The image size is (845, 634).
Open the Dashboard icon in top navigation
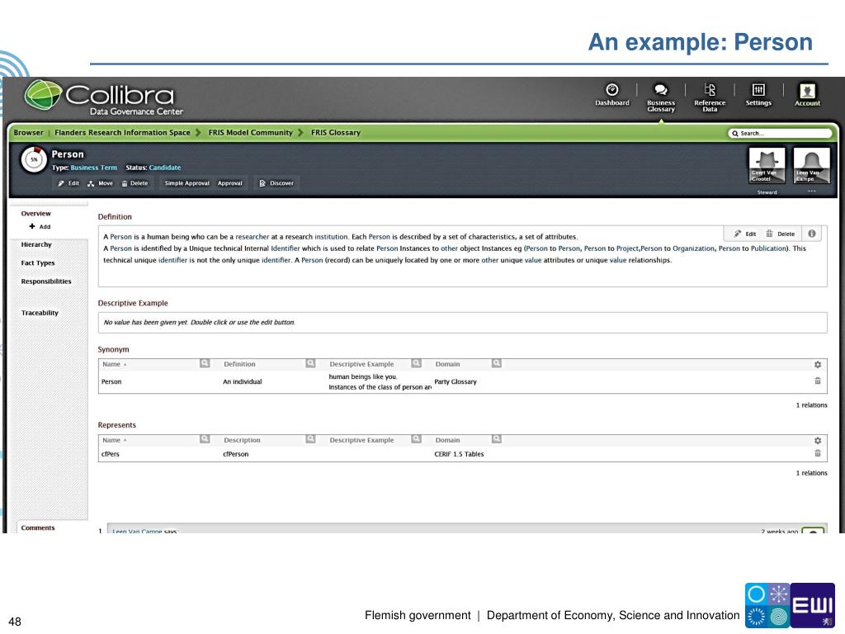pyautogui.click(x=611, y=94)
